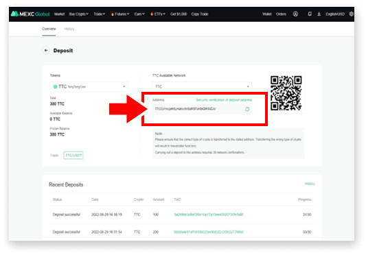Change the English/USD language setting
This screenshot has width=366, height=255.
coord(335,14)
